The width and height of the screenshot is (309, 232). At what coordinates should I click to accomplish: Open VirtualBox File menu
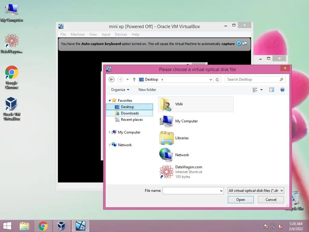point(63,34)
